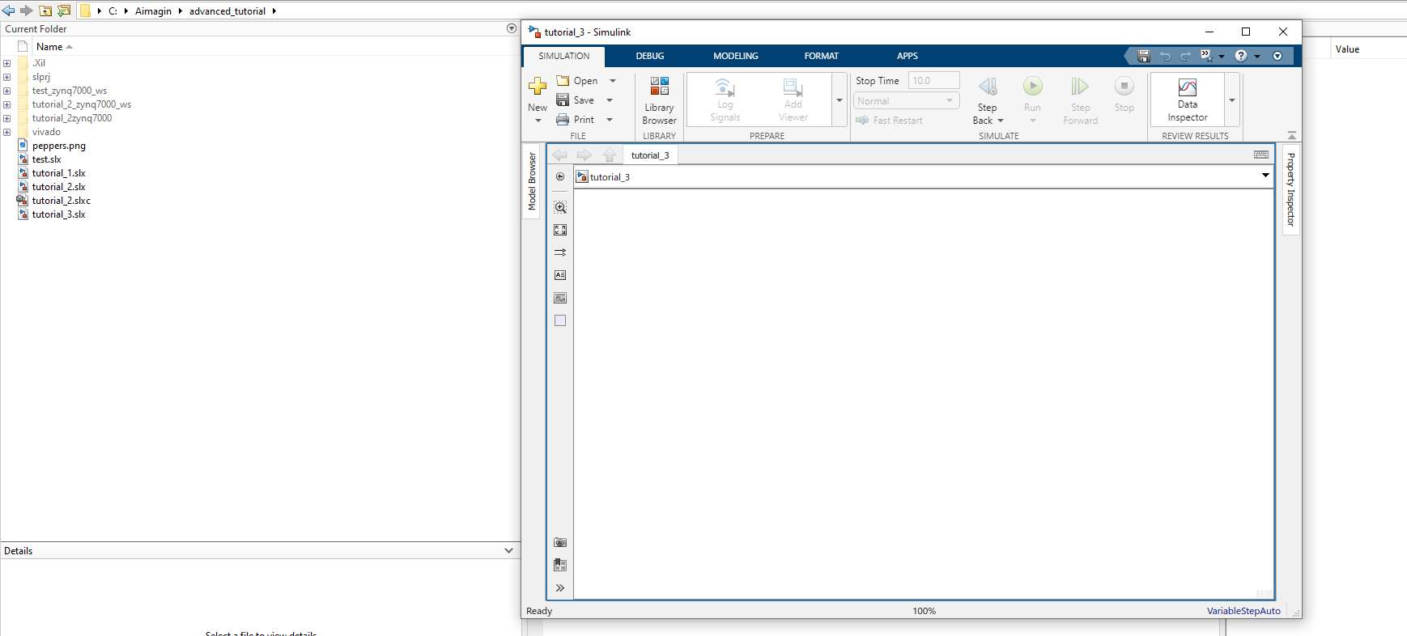Click the quick access Save icon

tap(1144, 56)
